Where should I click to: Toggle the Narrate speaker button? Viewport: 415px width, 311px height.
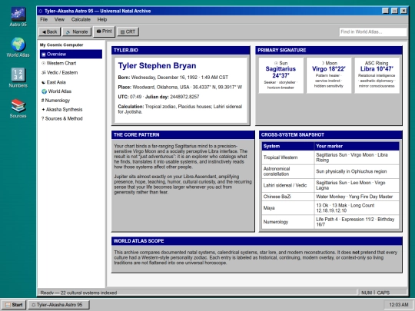point(77,31)
